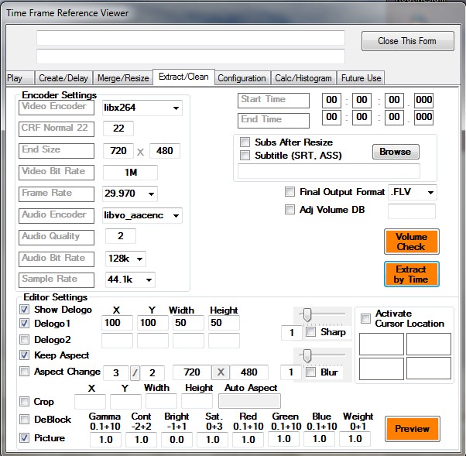Enable the DeBlock checkbox

[24, 420]
